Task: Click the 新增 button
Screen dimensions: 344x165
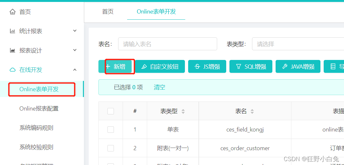Action: 115,67
